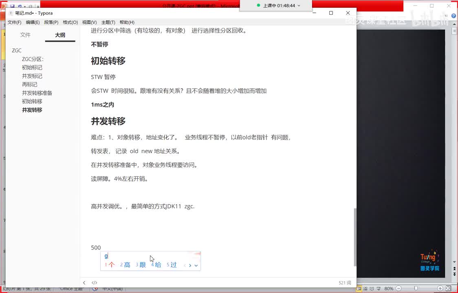The height and width of the screenshot is (293, 458).
Task: Click the Typora vertical scrollbar thumb
Action: pos(355,237)
